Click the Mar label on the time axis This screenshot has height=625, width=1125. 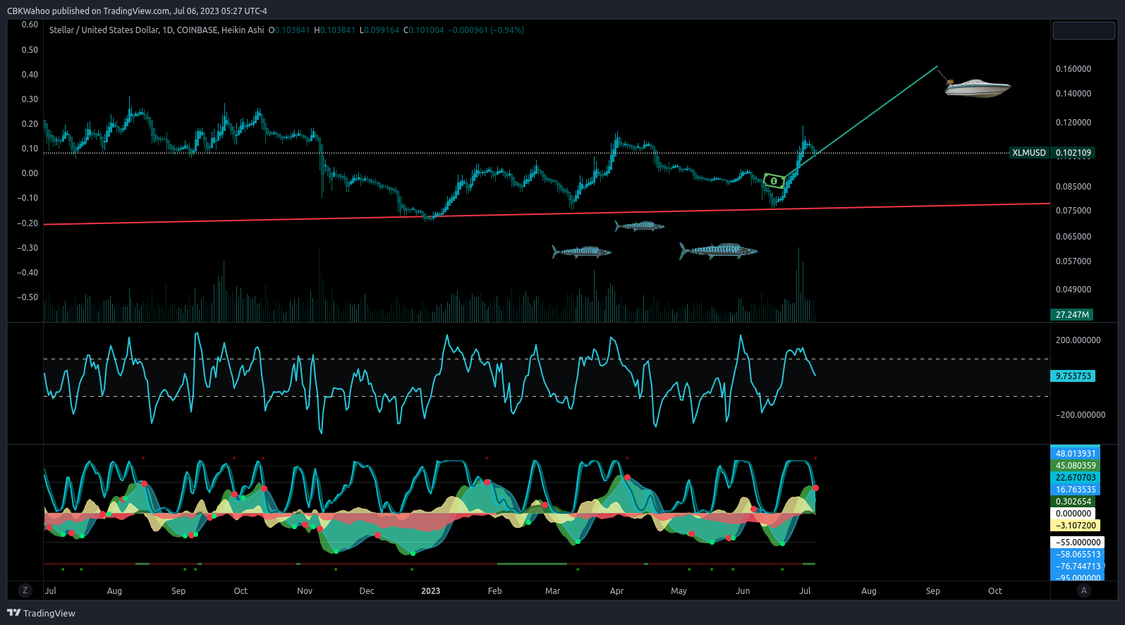tap(553, 591)
